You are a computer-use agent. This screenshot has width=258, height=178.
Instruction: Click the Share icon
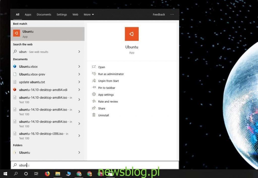click(94, 108)
